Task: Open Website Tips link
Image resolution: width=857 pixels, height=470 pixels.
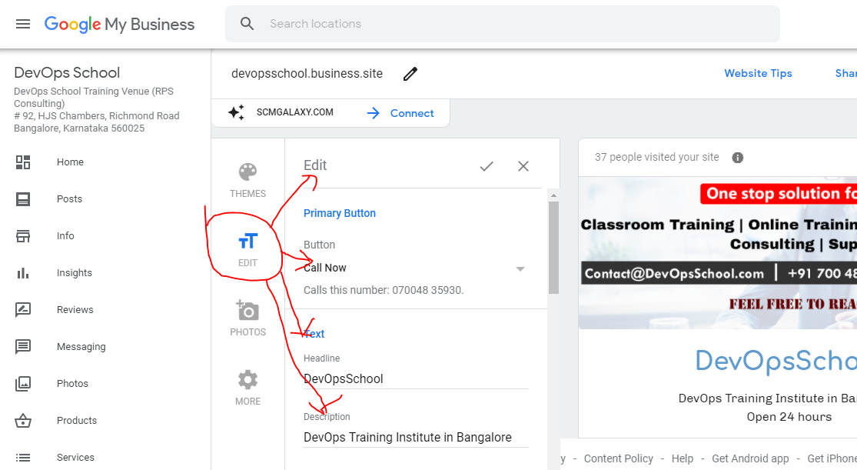Action: pos(758,73)
